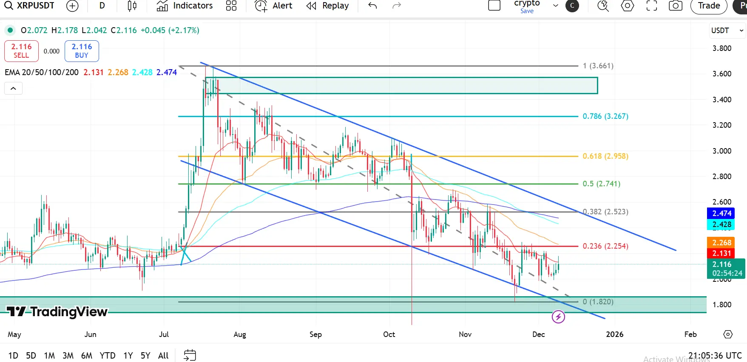Click the Fibonacci label 0.236 (2.254)
The width and height of the screenshot is (747, 362).
pos(605,246)
